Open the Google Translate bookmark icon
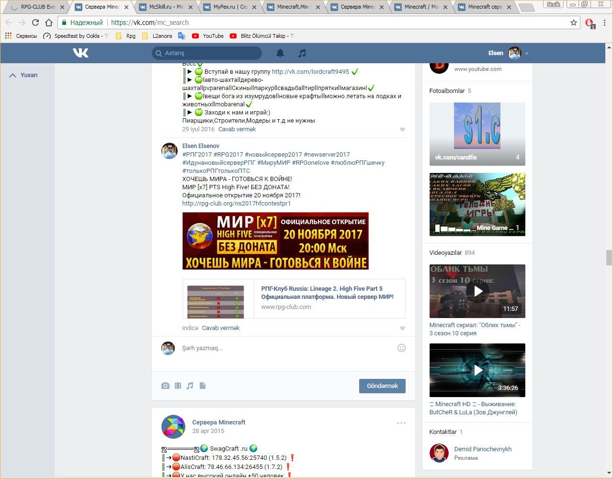The image size is (613, 479). tap(182, 36)
